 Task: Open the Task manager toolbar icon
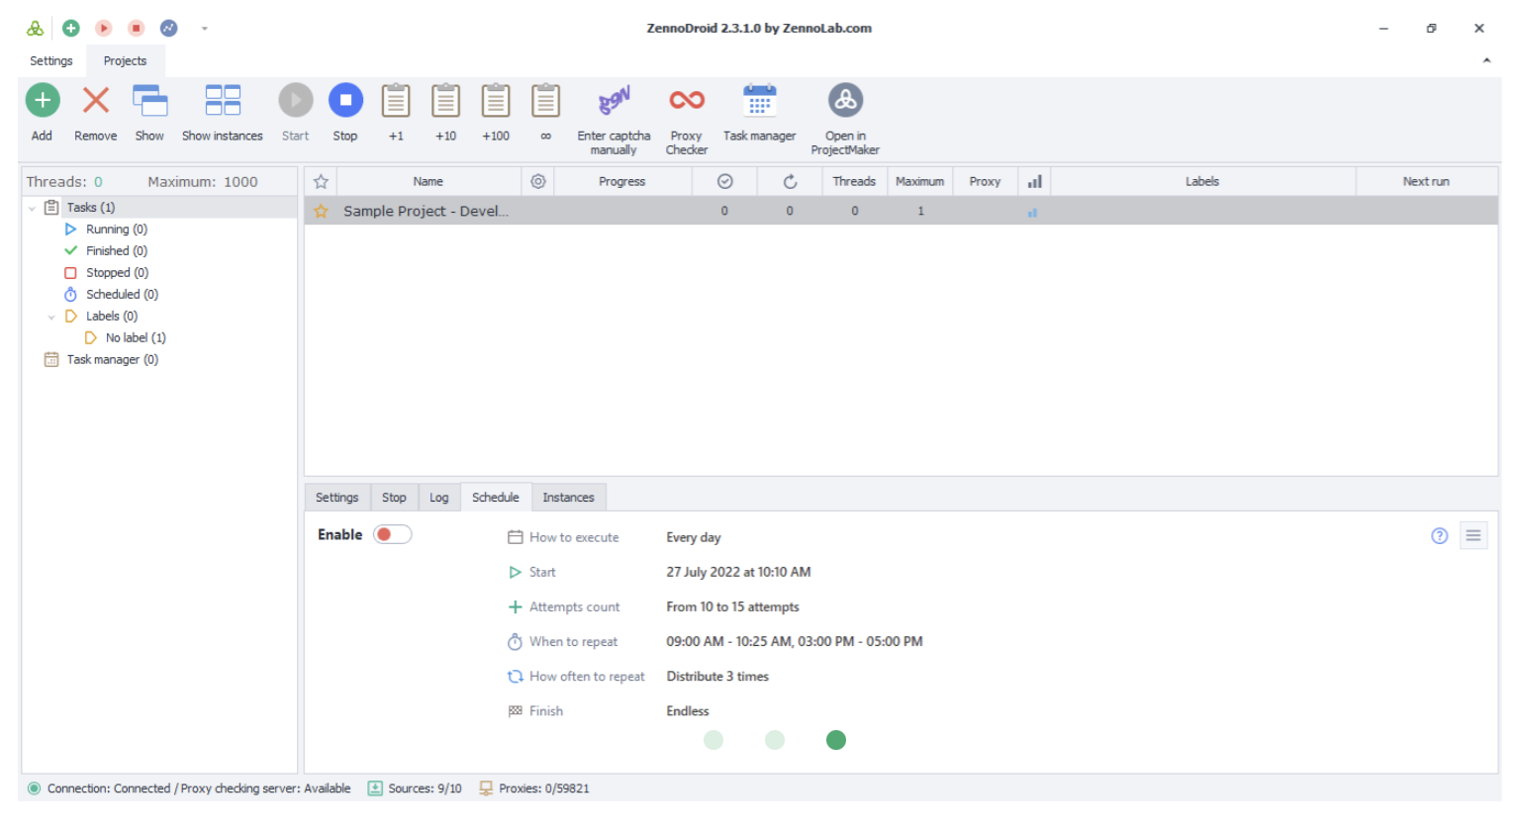pyautogui.click(x=759, y=113)
